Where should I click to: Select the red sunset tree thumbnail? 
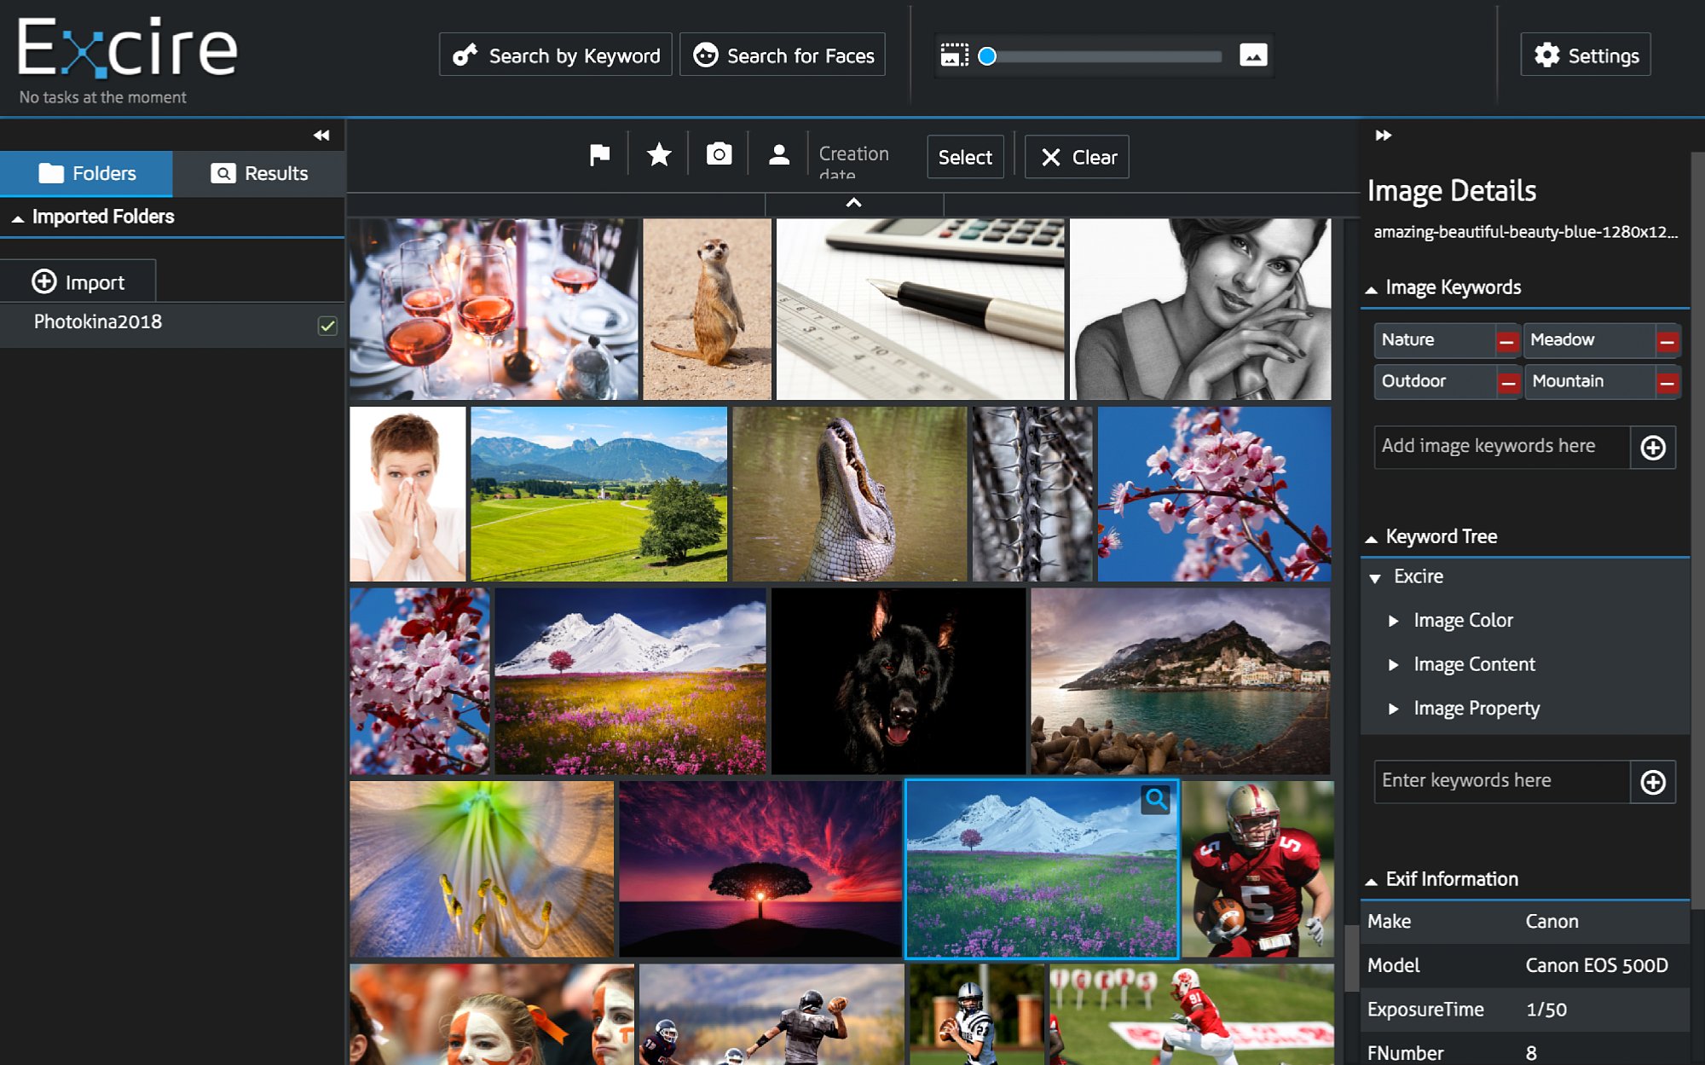(x=760, y=869)
